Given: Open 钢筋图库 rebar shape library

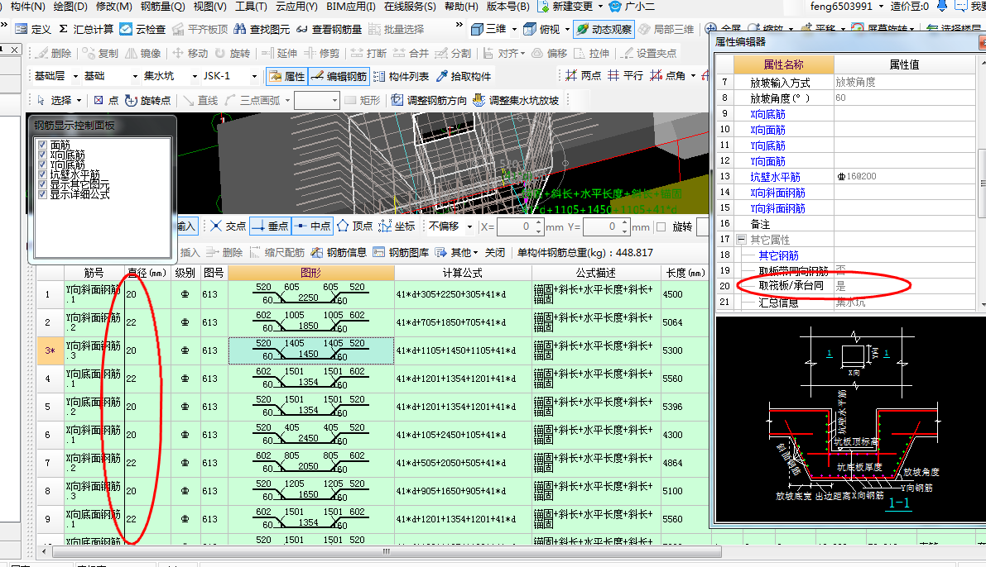Looking at the screenshot, I should coord(401,252).
